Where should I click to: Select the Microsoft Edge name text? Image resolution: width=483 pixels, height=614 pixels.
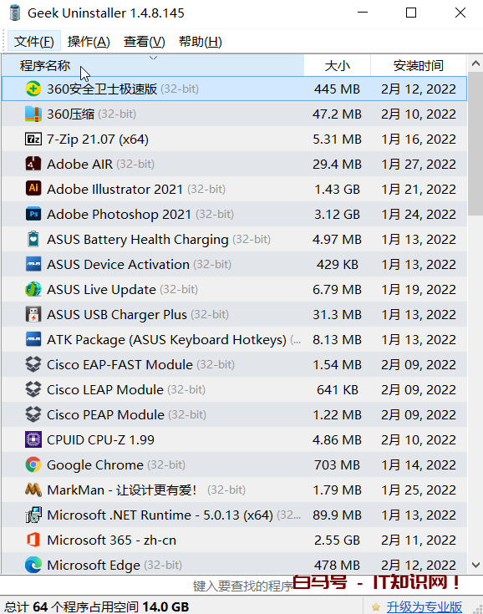[94, 565]
